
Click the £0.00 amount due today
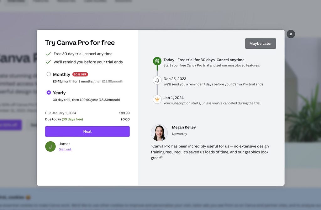click(x=125, y=119)
